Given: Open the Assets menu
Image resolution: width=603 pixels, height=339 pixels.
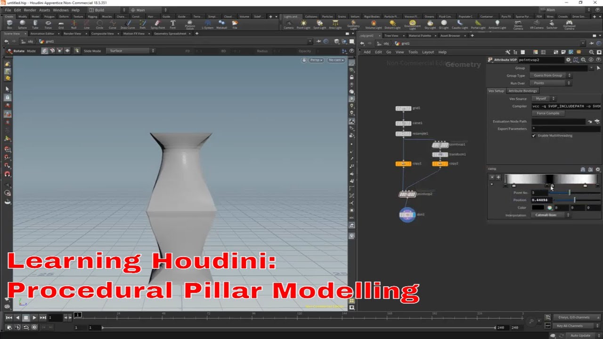Looking at the screenshot, I should click(44, 10).
